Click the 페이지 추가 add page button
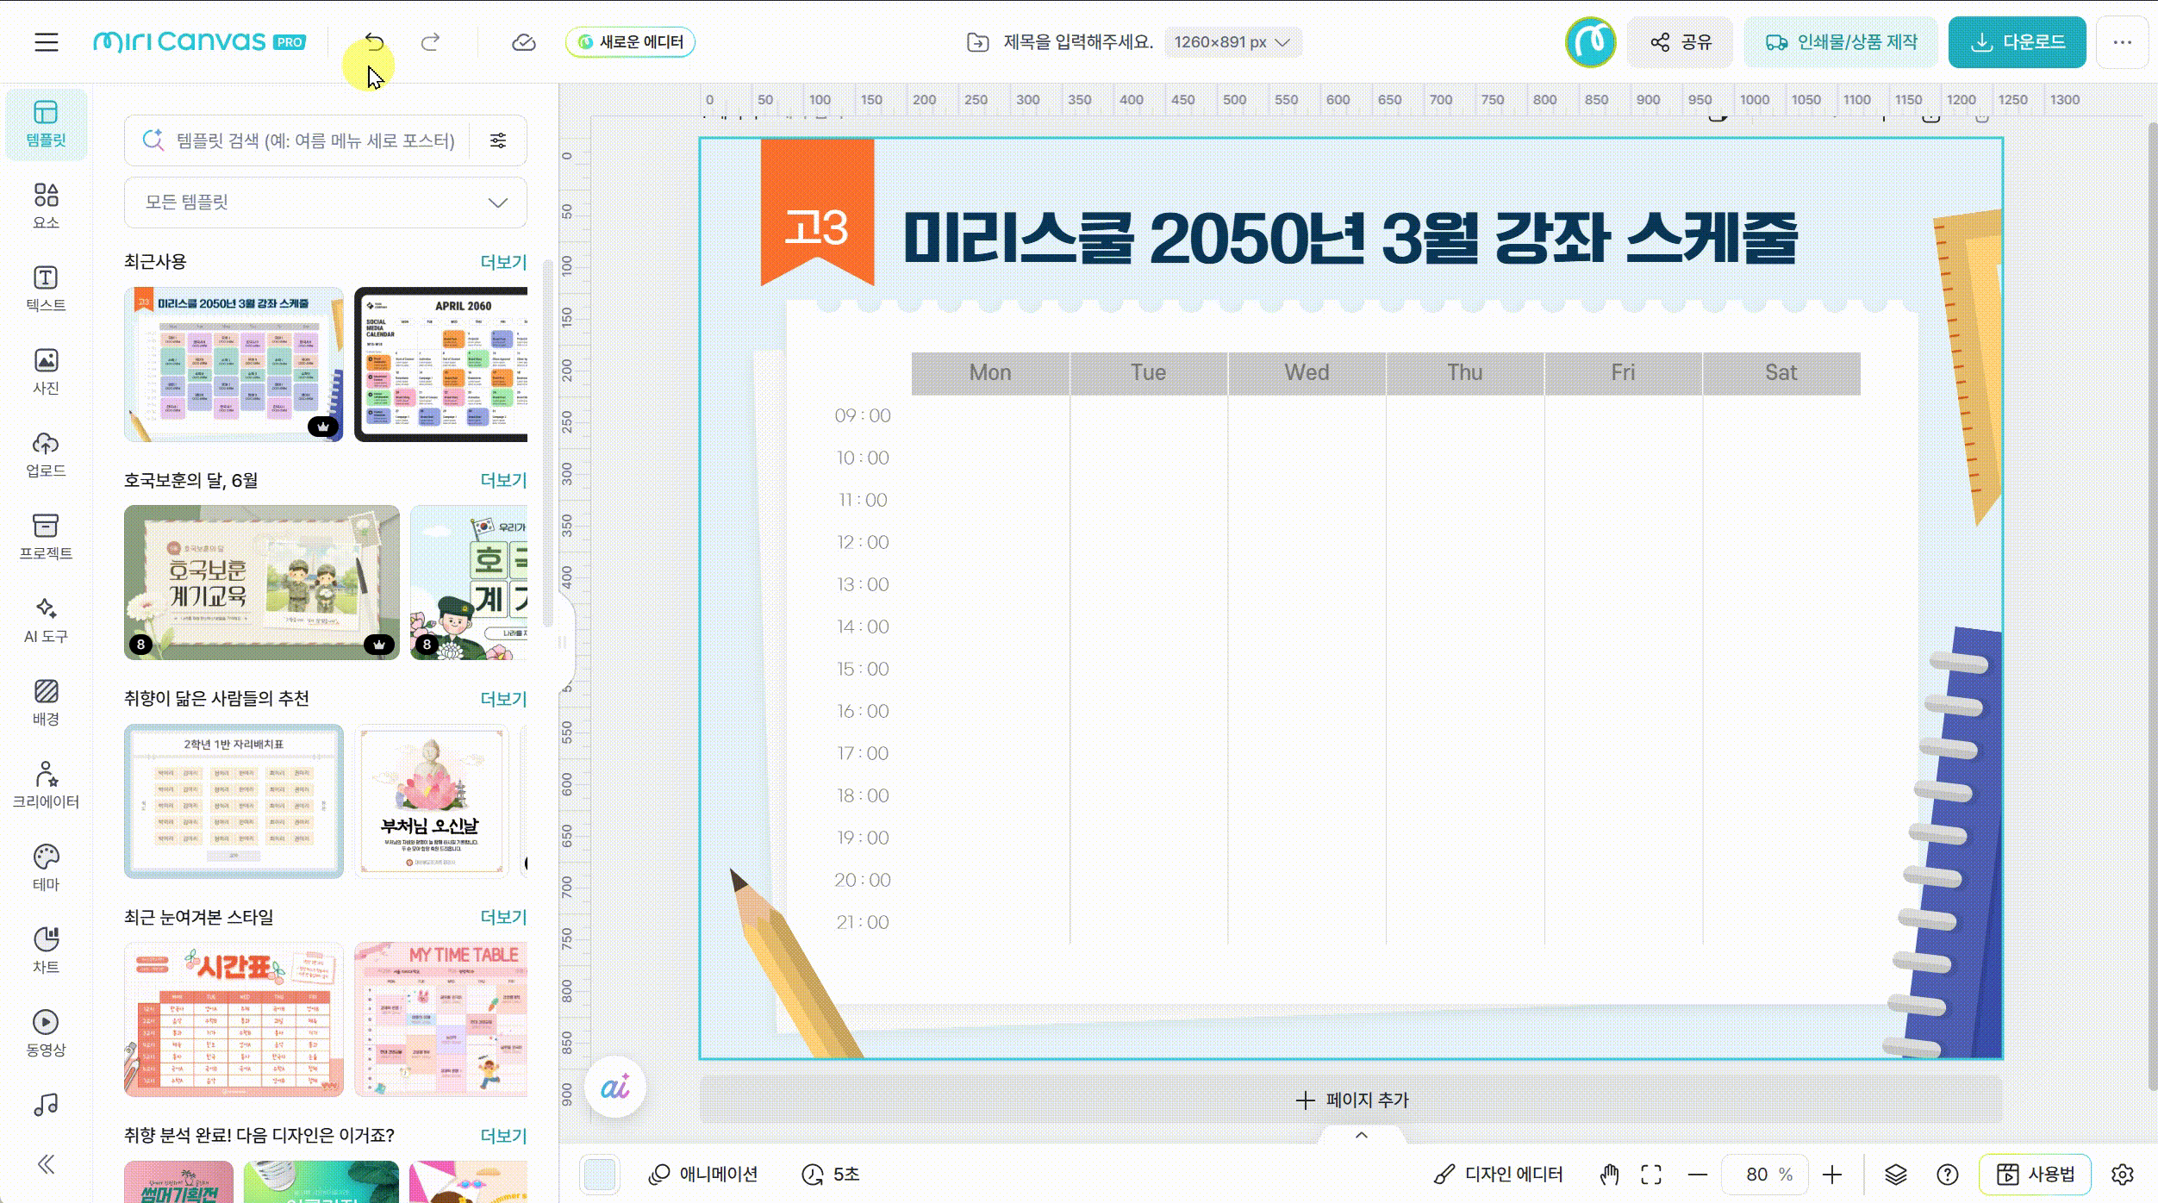 point(1351,1100)
